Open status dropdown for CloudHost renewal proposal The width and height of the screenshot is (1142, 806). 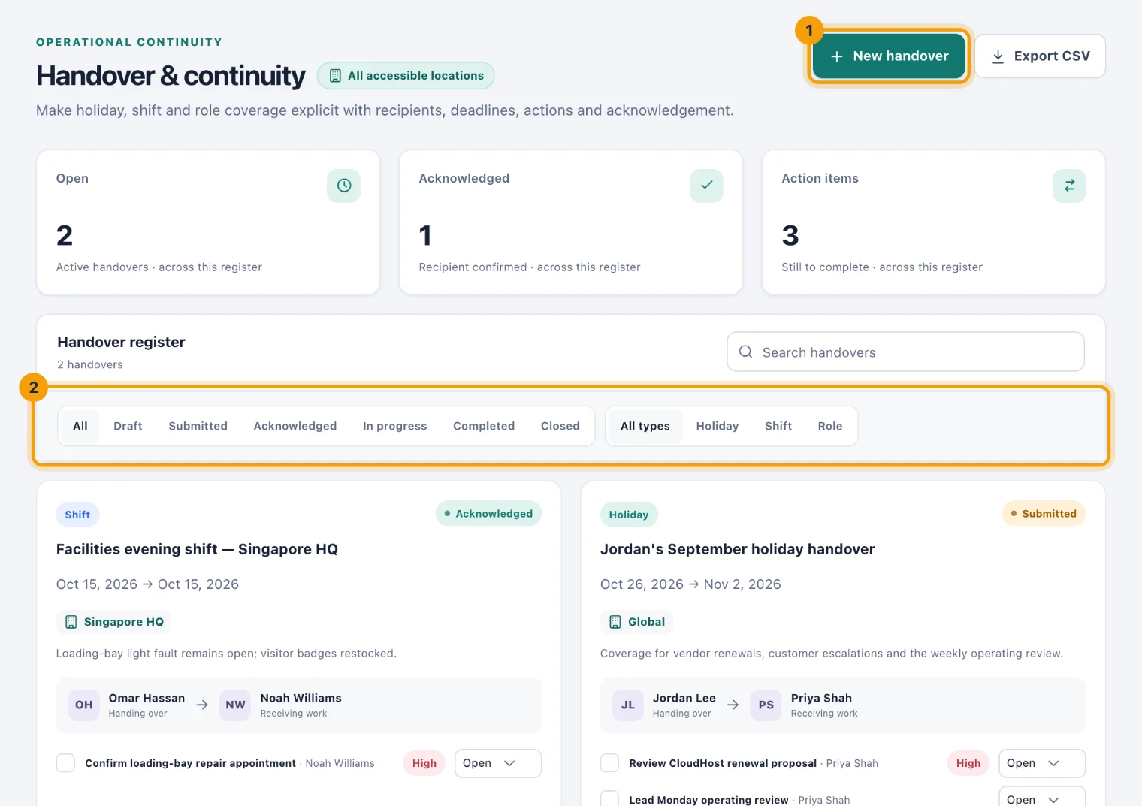(1042, 763)
